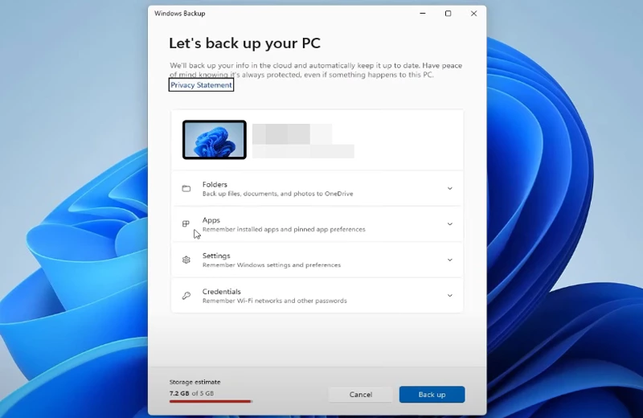This screenshot has height=418, width=643.
Task: Expand the Settings section chevron
Action: point(450,260)
